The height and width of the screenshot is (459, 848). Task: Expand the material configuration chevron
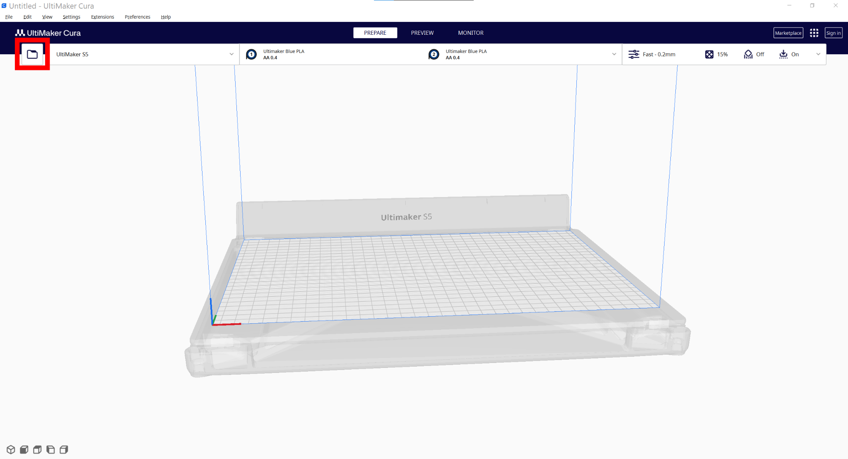coord(614,54)
